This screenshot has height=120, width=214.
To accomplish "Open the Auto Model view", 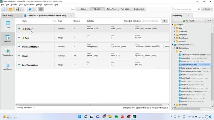I will (125, 9).
